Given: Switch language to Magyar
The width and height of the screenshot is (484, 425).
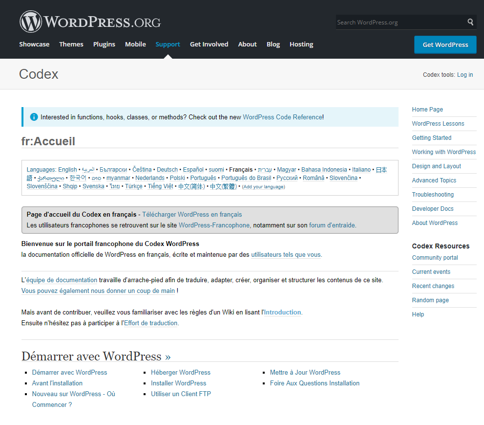Looking at the screenshot, I should [287, 169].
